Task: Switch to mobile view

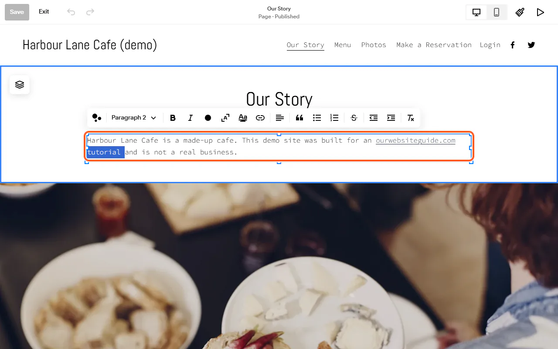Action: [x=497, y=12]
